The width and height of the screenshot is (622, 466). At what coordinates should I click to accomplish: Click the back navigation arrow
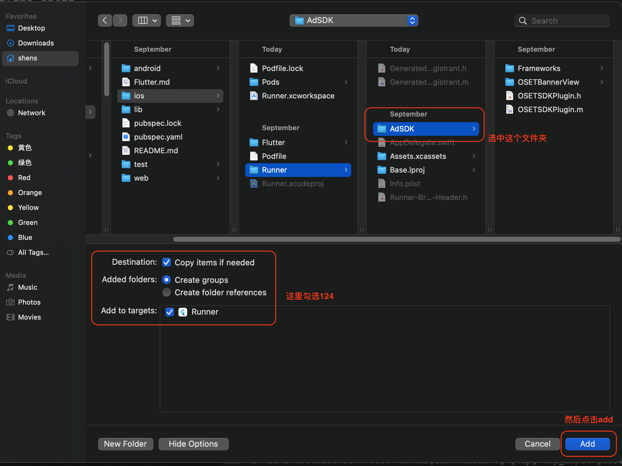click(x=105, y=21)
